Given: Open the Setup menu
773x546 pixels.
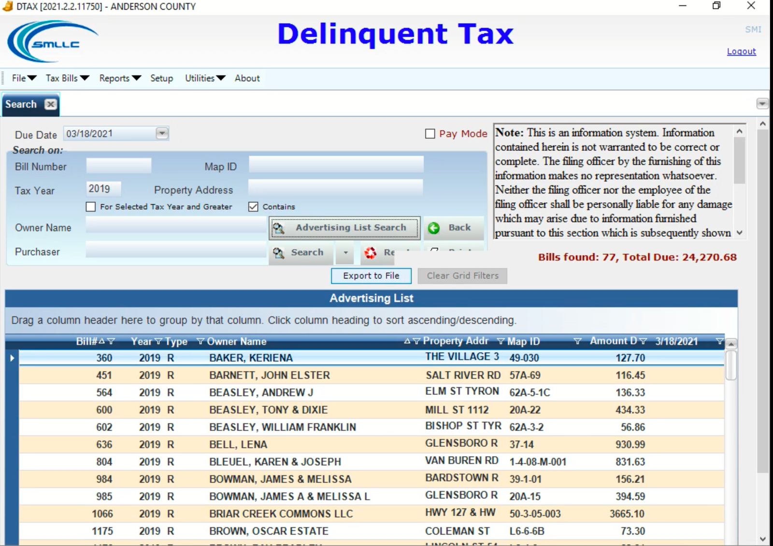Looking at the screenshot, I should [161, 78].
